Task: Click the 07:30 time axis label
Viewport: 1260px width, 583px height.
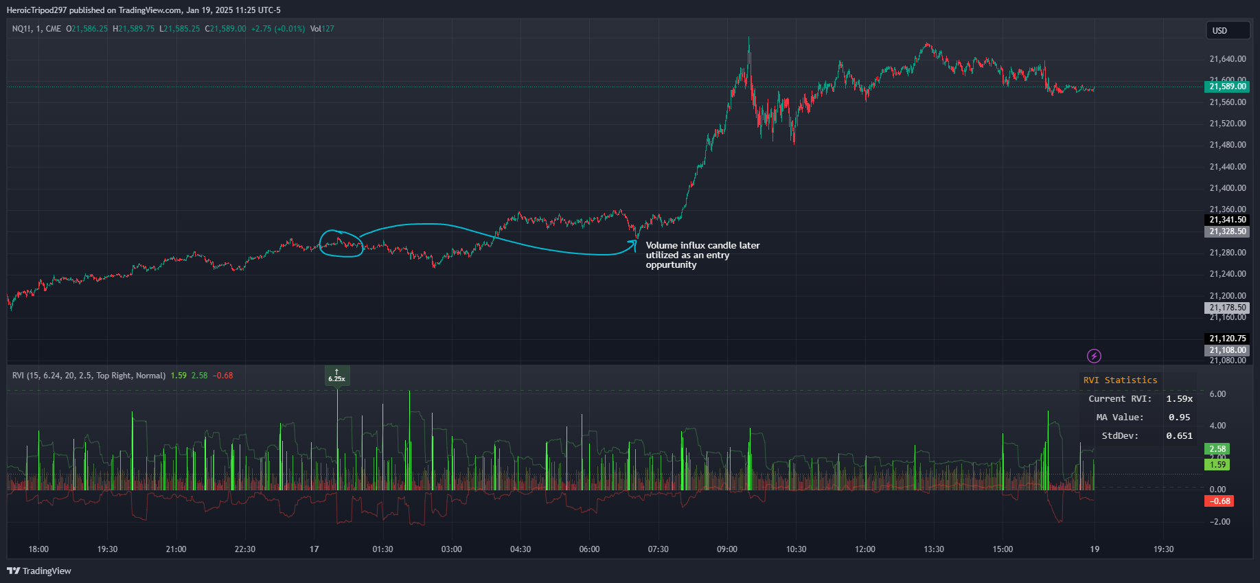Action: point(658,549)
